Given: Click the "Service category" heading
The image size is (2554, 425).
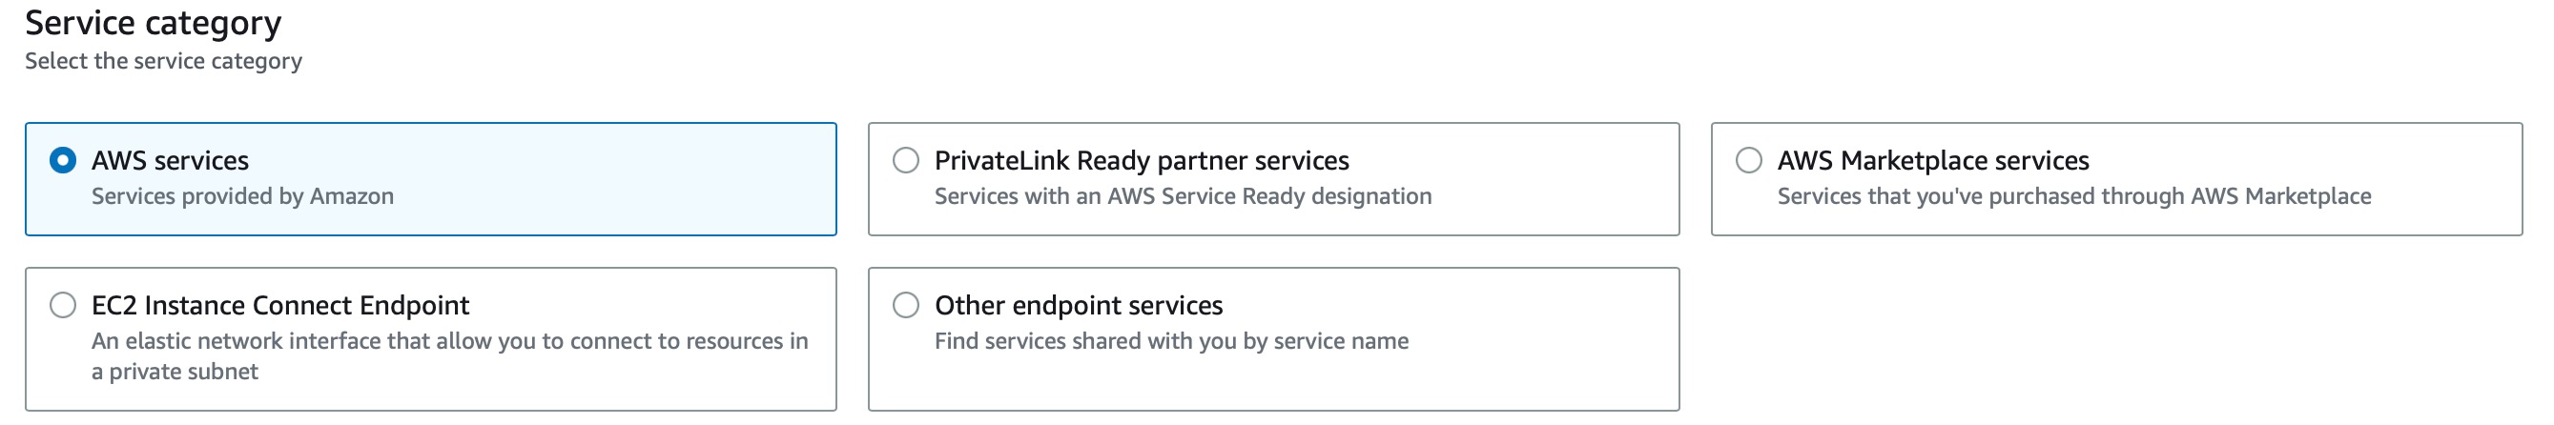Looking at the screenshot, I should pyautogui.click(x=153, y=23).
